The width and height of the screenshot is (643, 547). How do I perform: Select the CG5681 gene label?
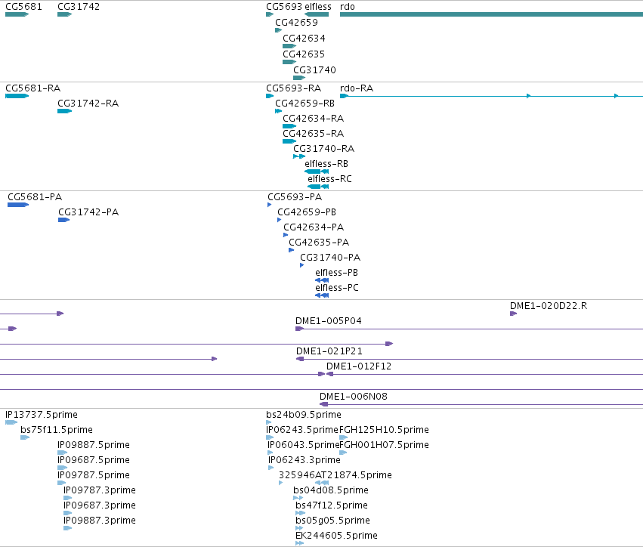tap(23, 7)
